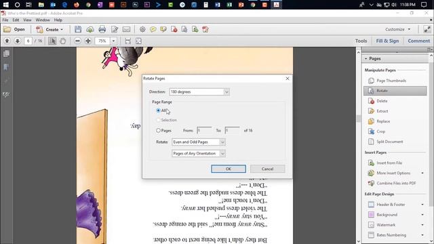Screen dimensions: 434x244
Task: Open bookmarks panel in left sidebar
Action: (6, 67)
